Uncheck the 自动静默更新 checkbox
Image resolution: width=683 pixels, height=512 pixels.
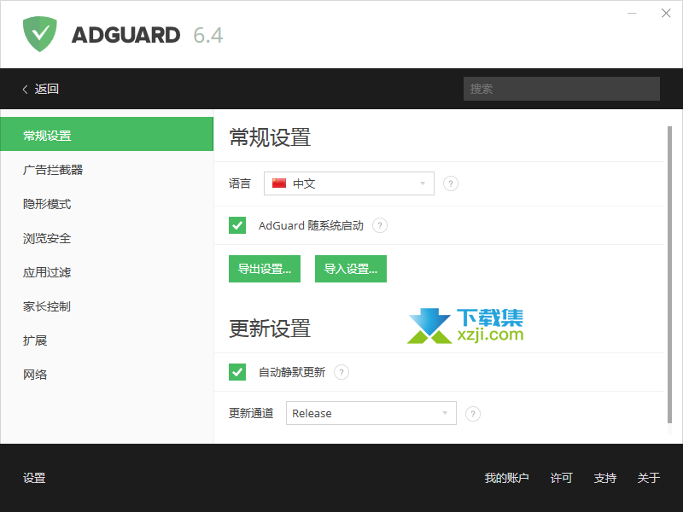pyautogui.click(x=237, y=372)
